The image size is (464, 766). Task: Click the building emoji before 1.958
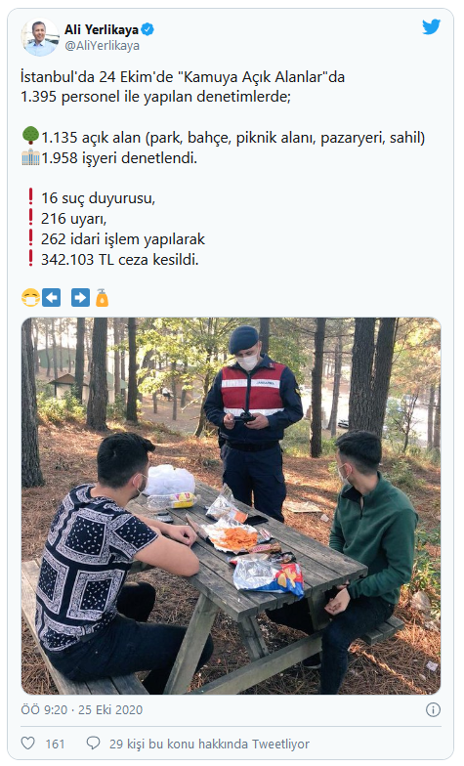pos(30,156)
